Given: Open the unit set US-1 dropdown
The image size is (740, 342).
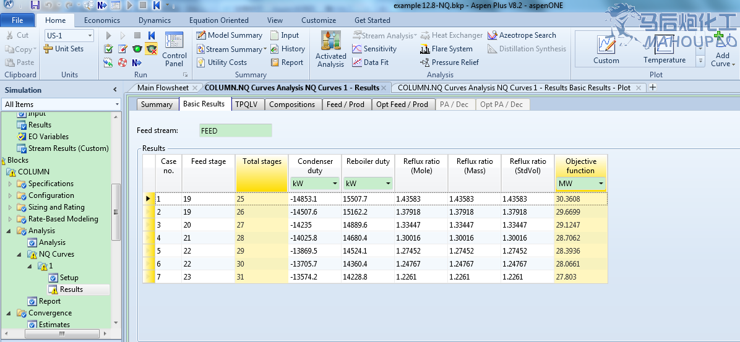Looking at the screenshot, I should click(90, 36).
